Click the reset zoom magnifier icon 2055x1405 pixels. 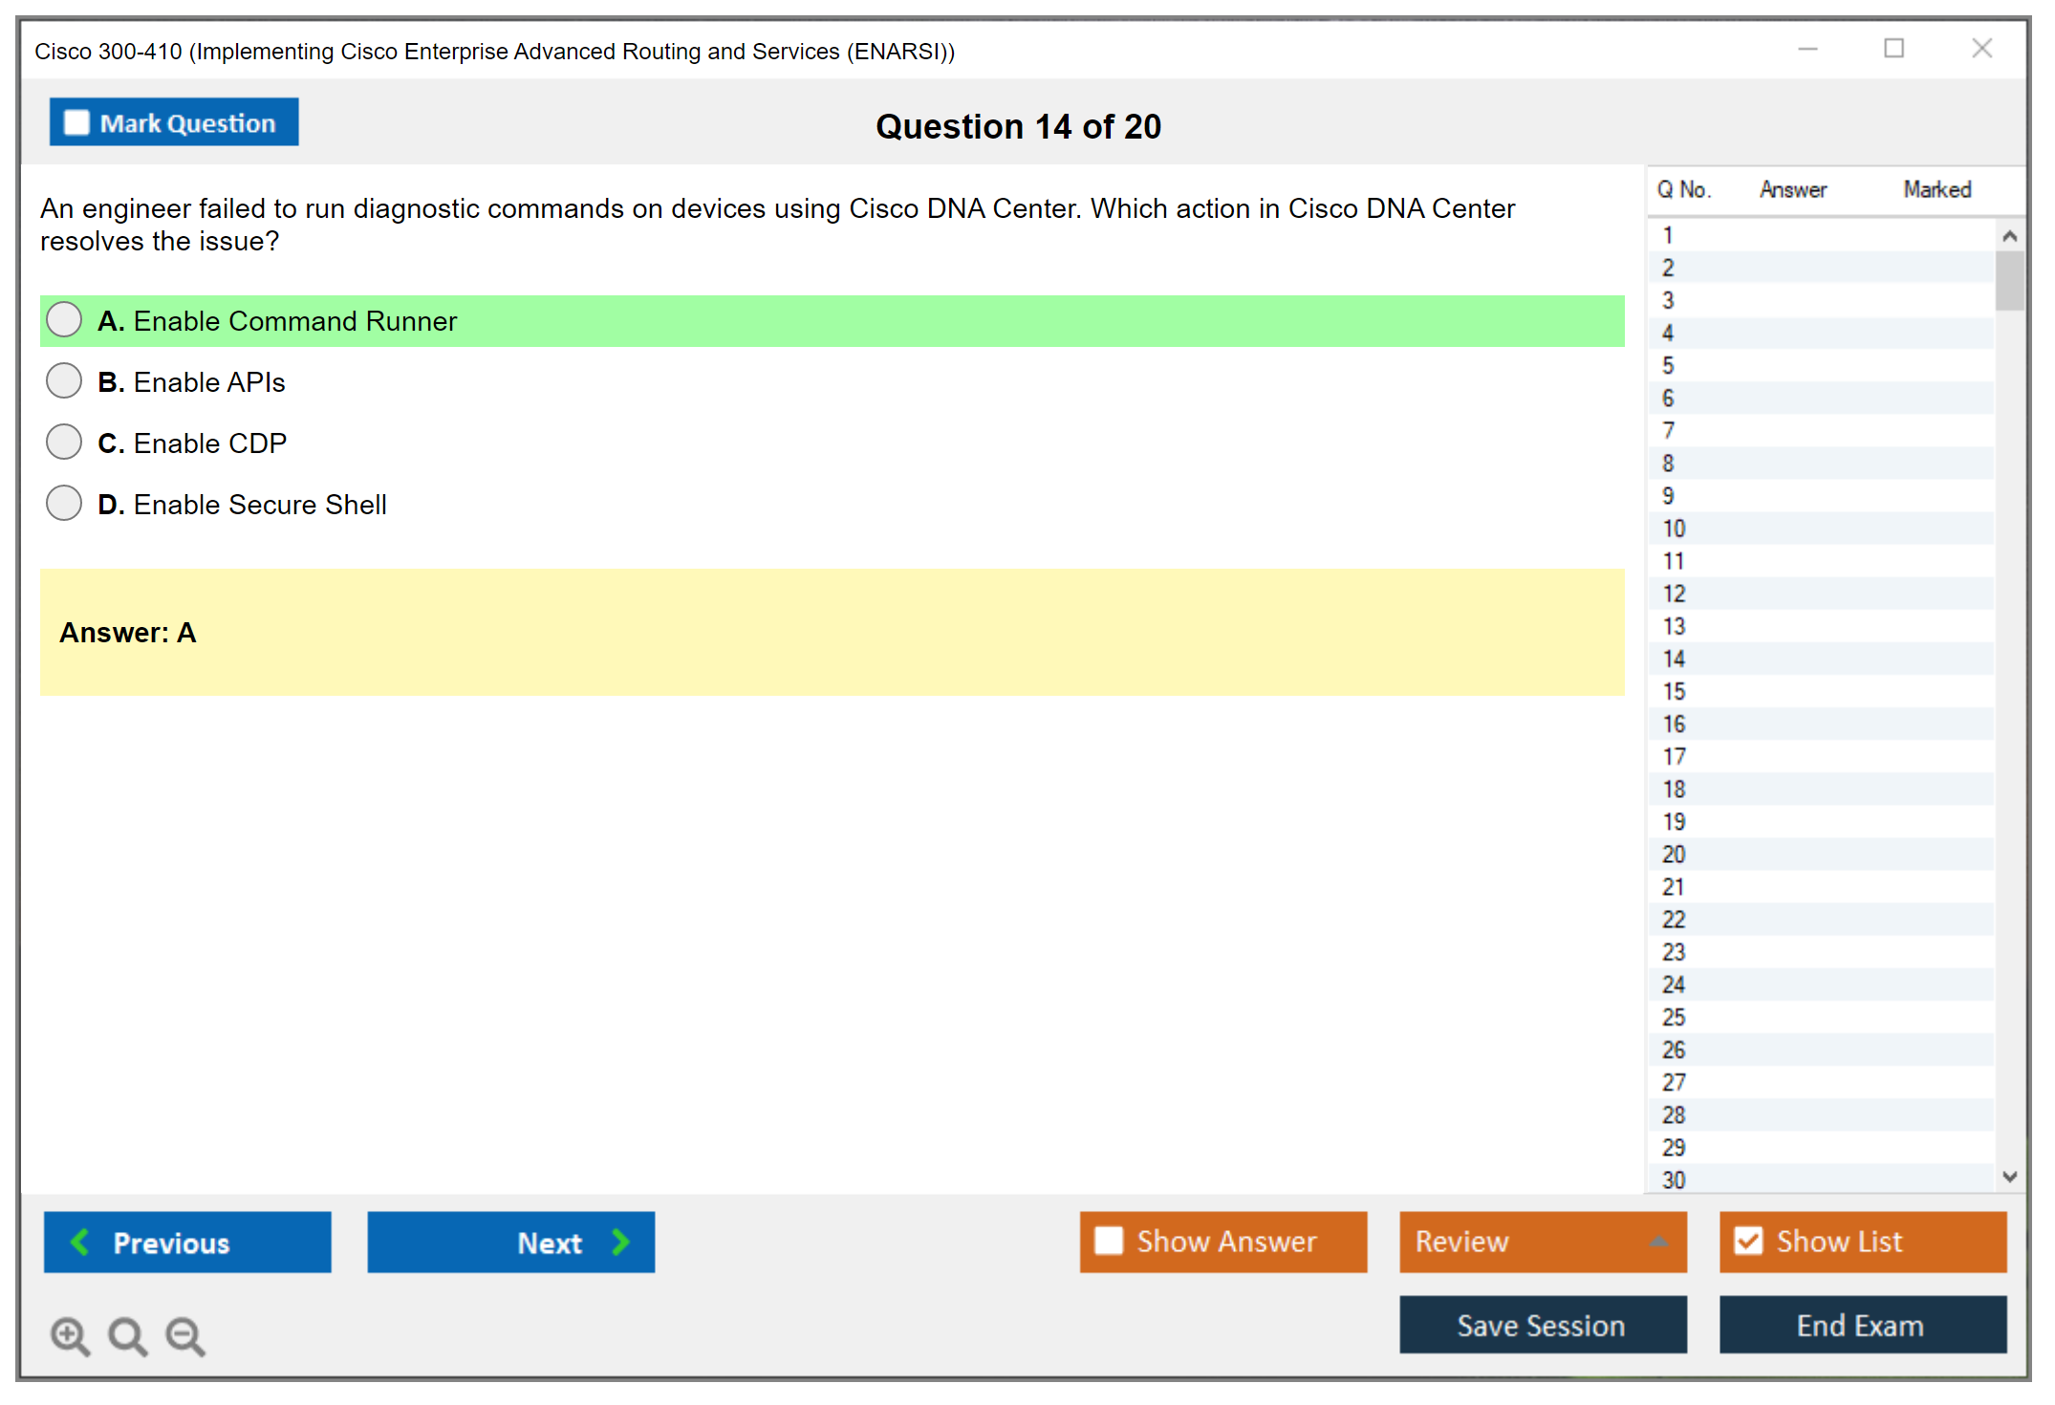tap(126, 1335)
